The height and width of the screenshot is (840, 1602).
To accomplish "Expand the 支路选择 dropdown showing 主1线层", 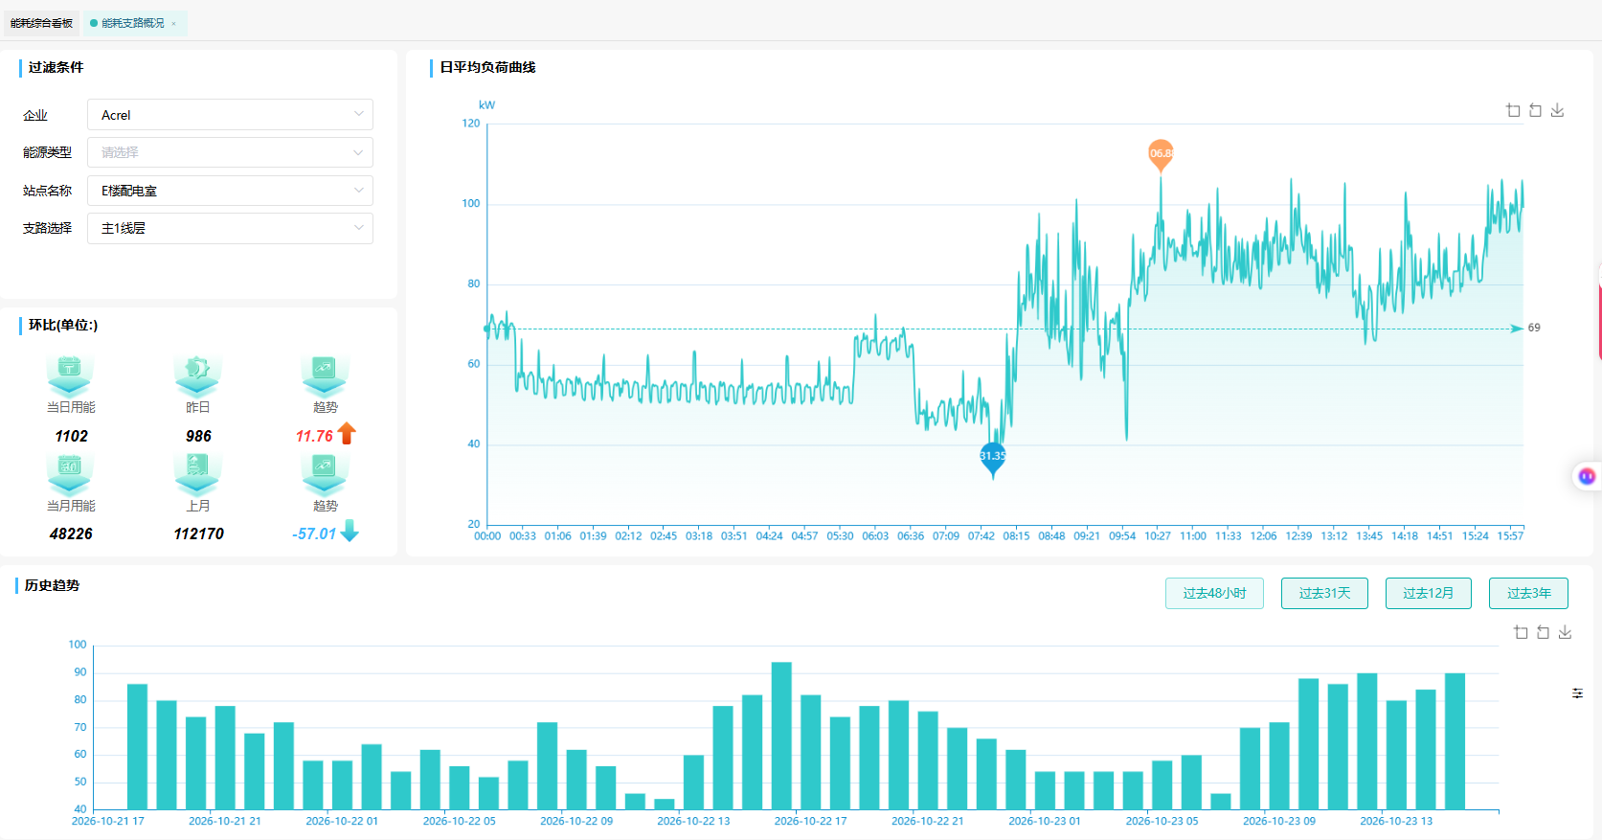I will [x=230, y=228].
